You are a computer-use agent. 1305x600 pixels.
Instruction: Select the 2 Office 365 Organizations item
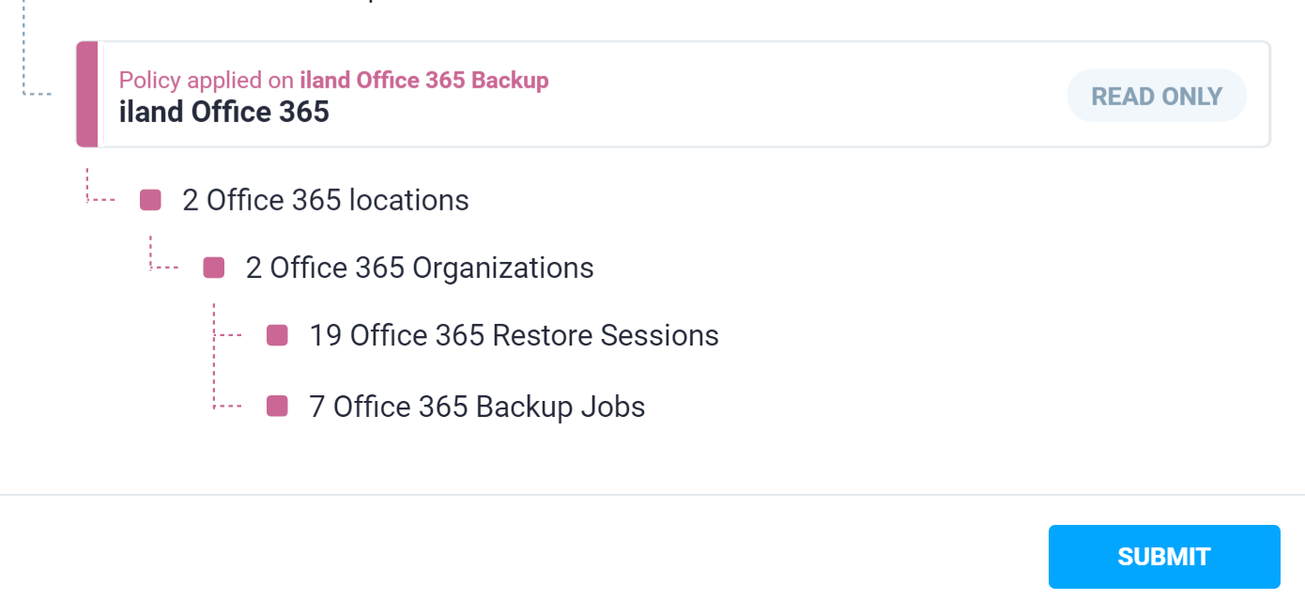[419, 268]
